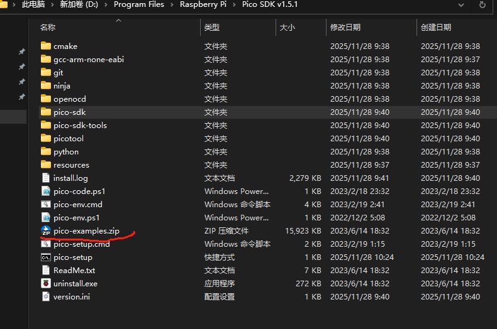Open the cmake folder icon
Viewport: 497px width, 329px height.
pyautogui.click(x=46, y=46)
